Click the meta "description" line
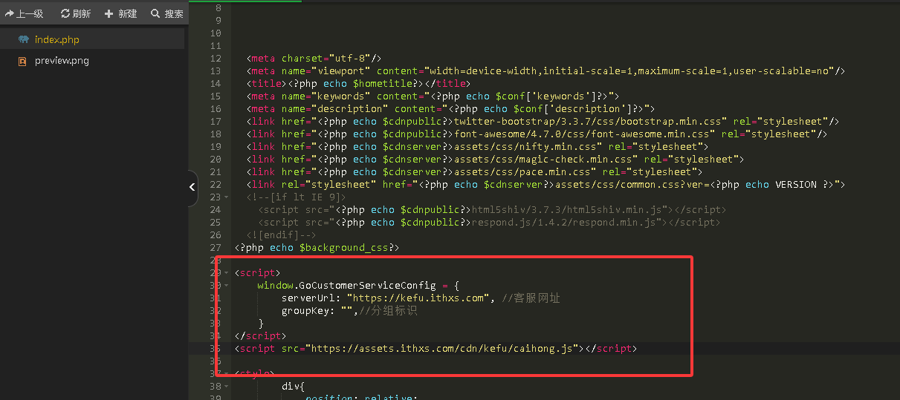This screenshot has width=900, height=400. pos(450,109)
